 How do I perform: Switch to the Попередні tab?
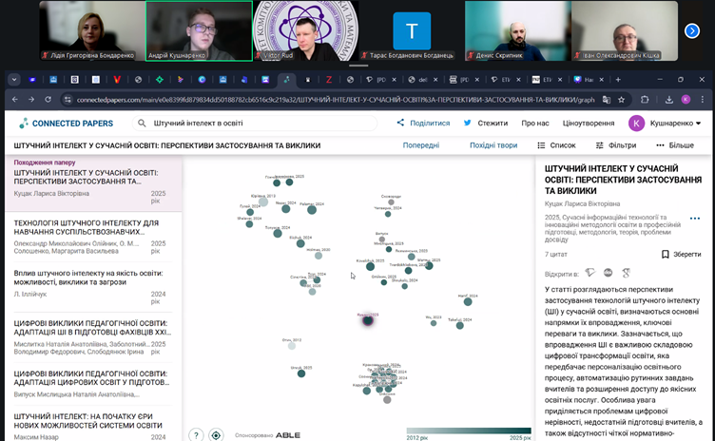pos(421,145)
